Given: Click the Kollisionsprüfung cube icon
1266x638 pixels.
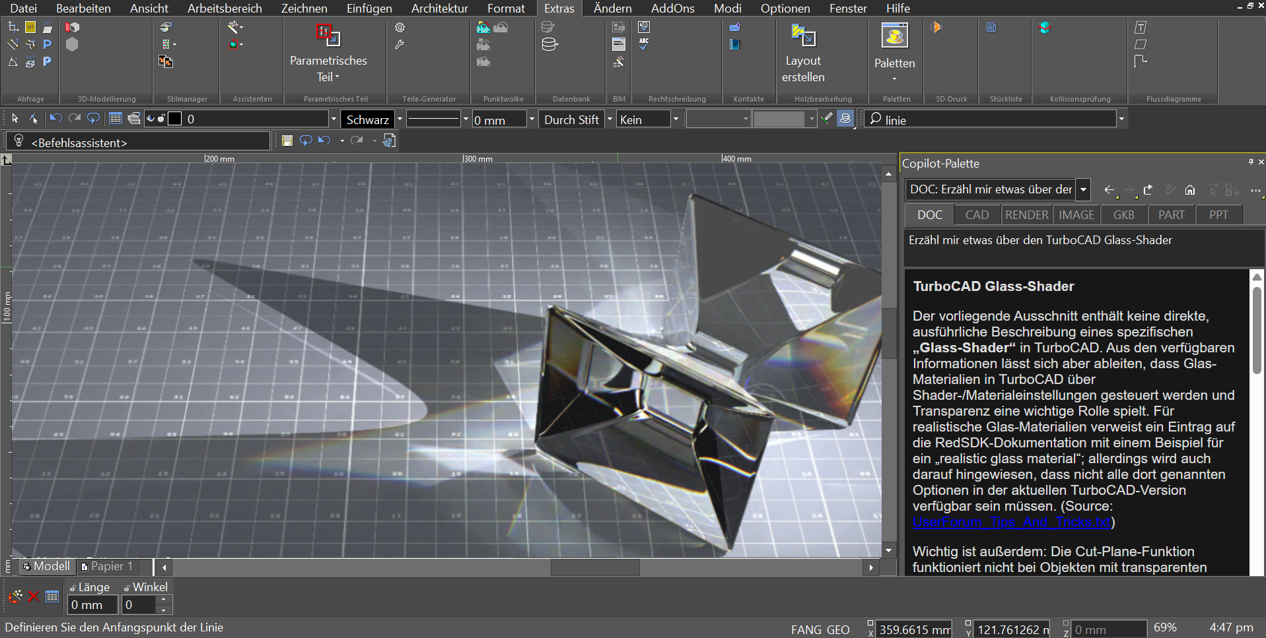Looking at the screenshot, I should tap(1045, 28).
